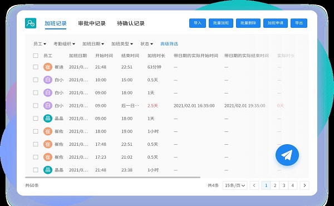Open the 员工 filter dropdown
Screen dimensions: 334x206
pos(40,44)
